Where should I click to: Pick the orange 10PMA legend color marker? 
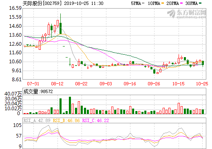pyautogui.click(x=163, y=3)
